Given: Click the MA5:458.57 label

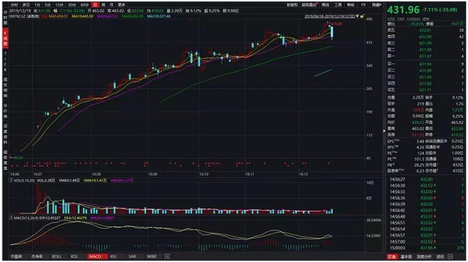Looking at the screenshot, I should 58,16.
